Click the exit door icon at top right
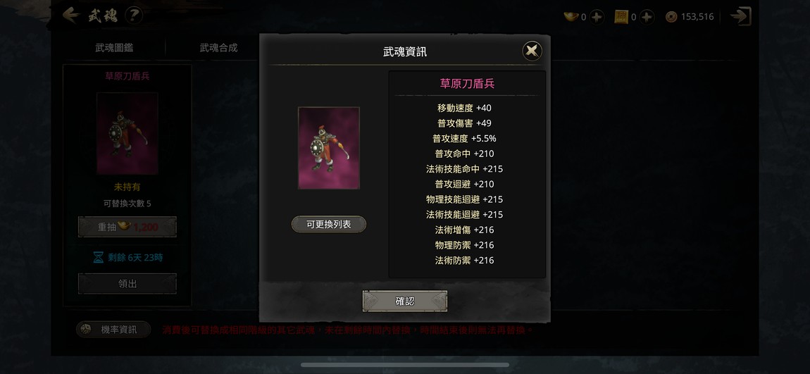This screenshot has width=810, height=374. coord(741,16)
